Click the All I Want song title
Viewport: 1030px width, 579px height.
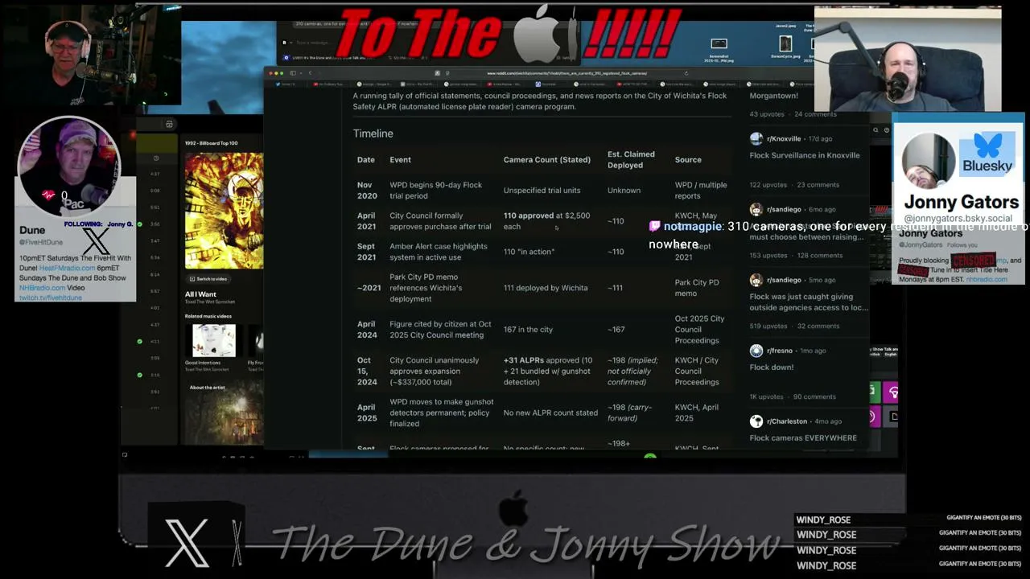[x=200, y=294]
